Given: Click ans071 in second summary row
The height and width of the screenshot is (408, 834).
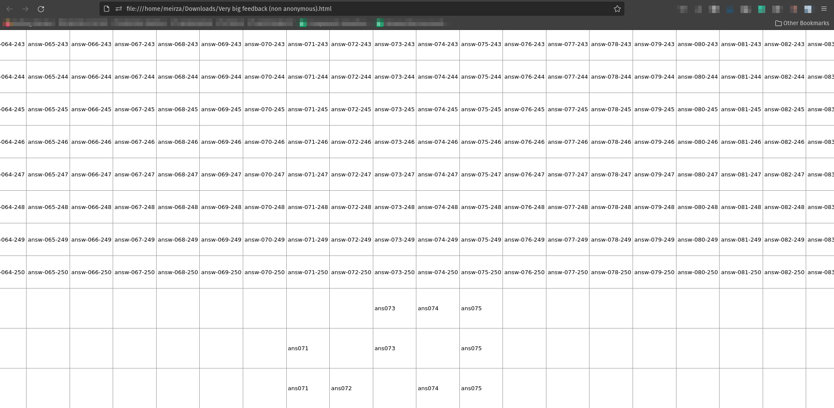Looking at the screenshot, I should (298, 348).
